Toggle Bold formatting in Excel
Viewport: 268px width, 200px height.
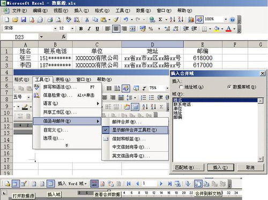point(81,28)
